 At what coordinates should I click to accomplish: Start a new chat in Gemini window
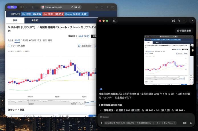173,21
